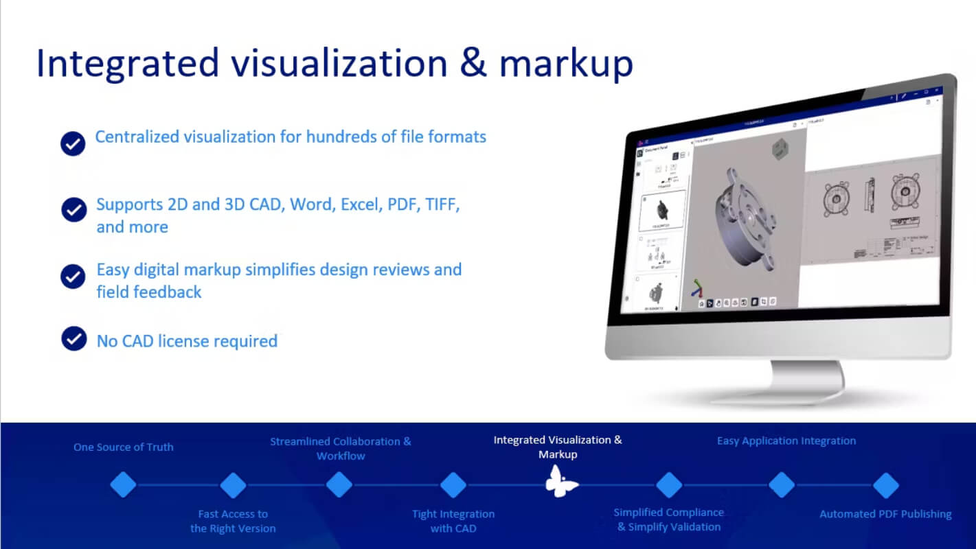Click the white butterfly icon on the timeline
Viewport: 976px width, 549px height.
coord(561,481)
